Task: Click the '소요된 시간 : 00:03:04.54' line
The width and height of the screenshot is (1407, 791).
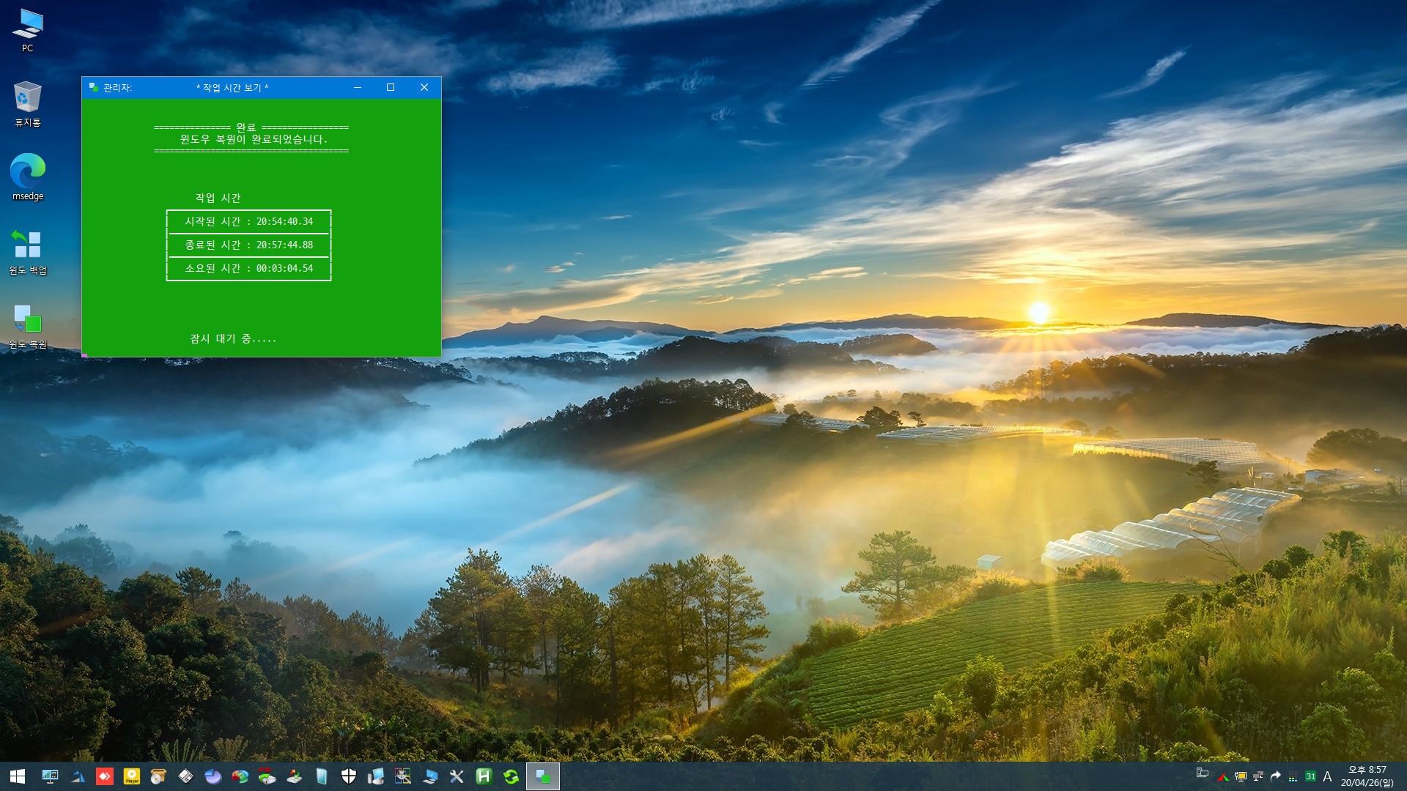Action: 249,268
